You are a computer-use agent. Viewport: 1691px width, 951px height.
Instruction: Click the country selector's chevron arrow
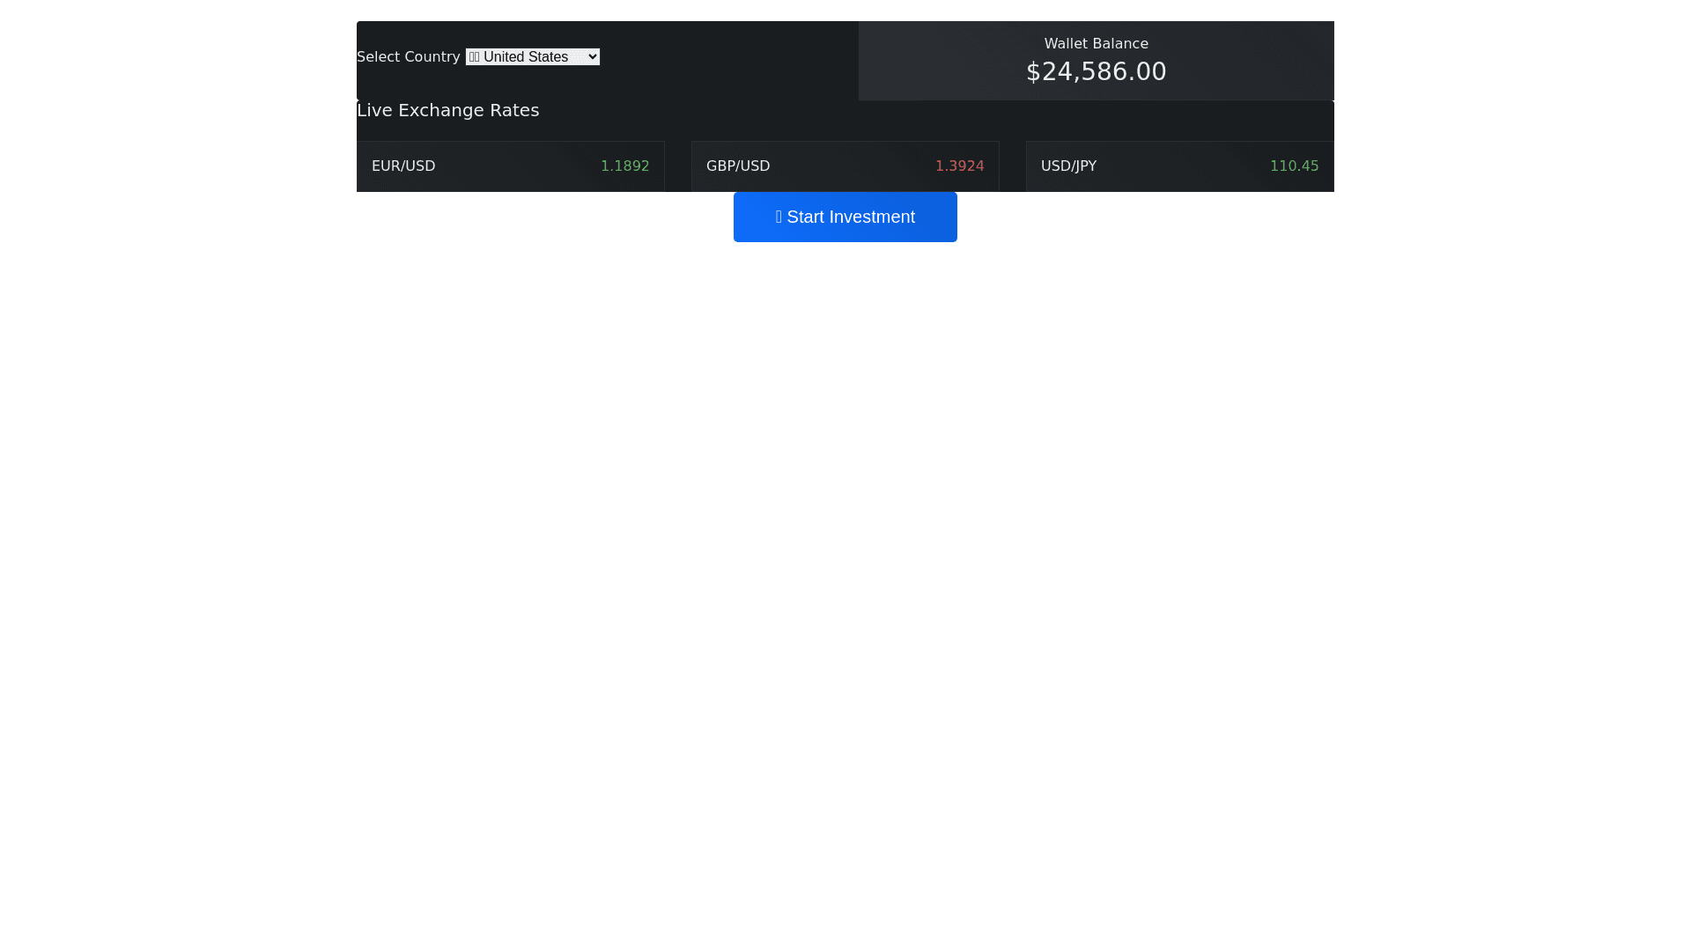[592, 56]
